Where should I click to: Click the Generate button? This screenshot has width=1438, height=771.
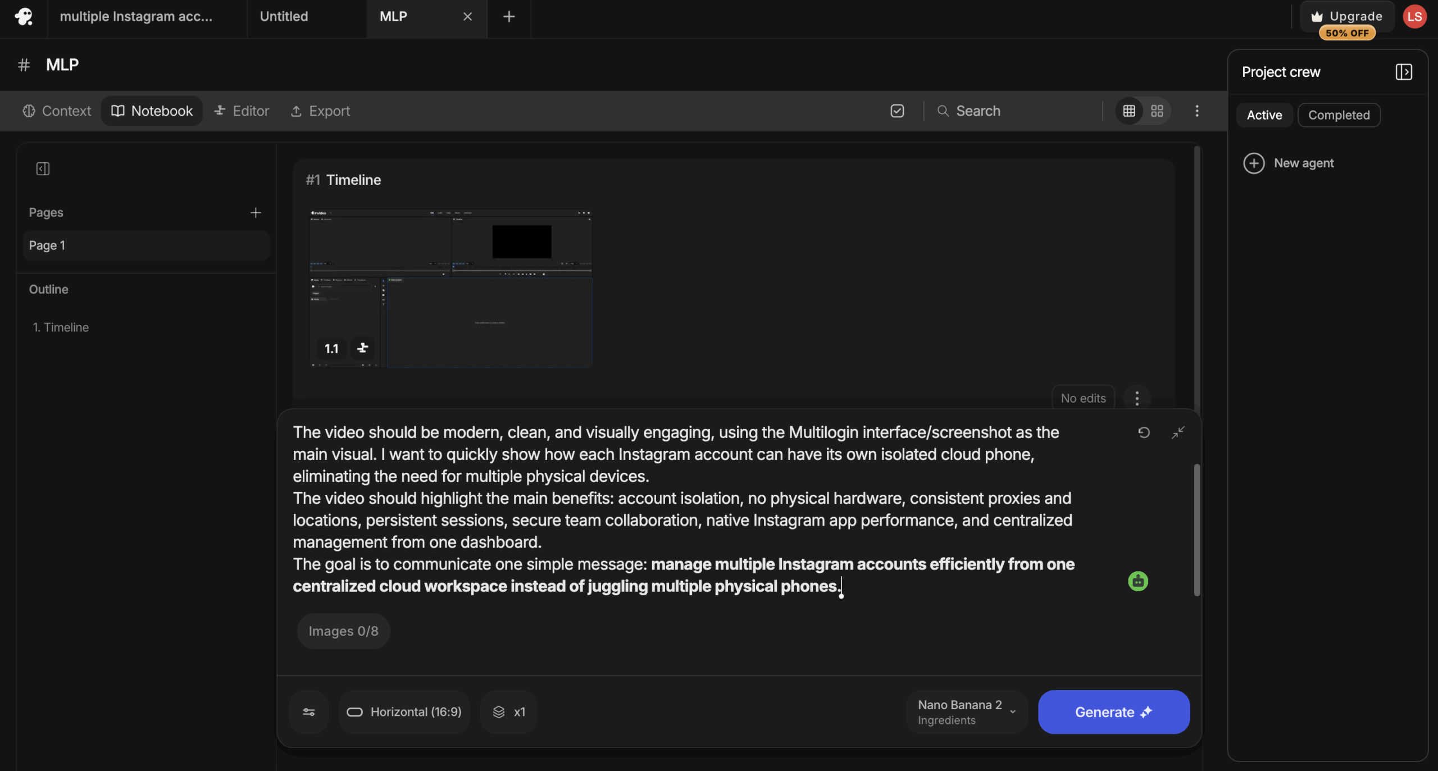coord(1114,712)
